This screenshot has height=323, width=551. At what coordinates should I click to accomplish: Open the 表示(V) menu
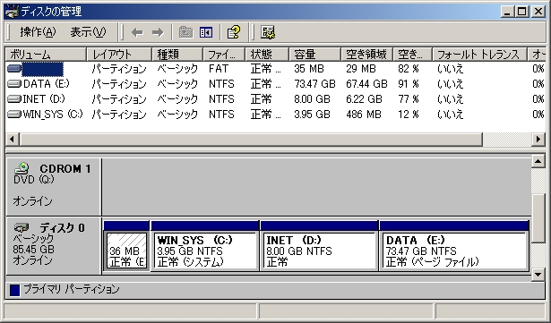[x=88, y=32]
